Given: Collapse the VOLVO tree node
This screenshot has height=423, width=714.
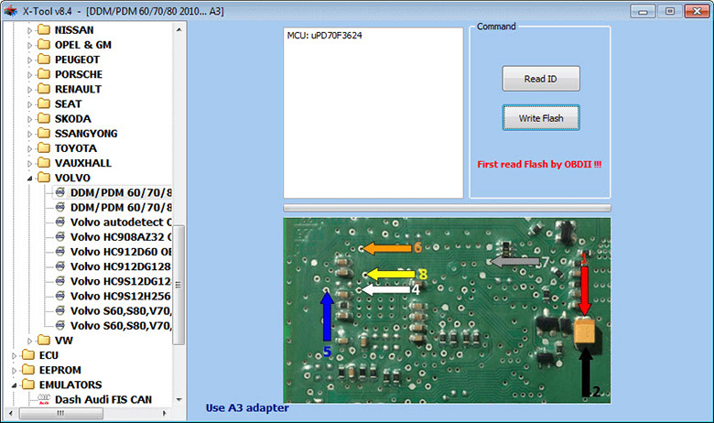Looking at the screenshot, I should tap(29, 178).
